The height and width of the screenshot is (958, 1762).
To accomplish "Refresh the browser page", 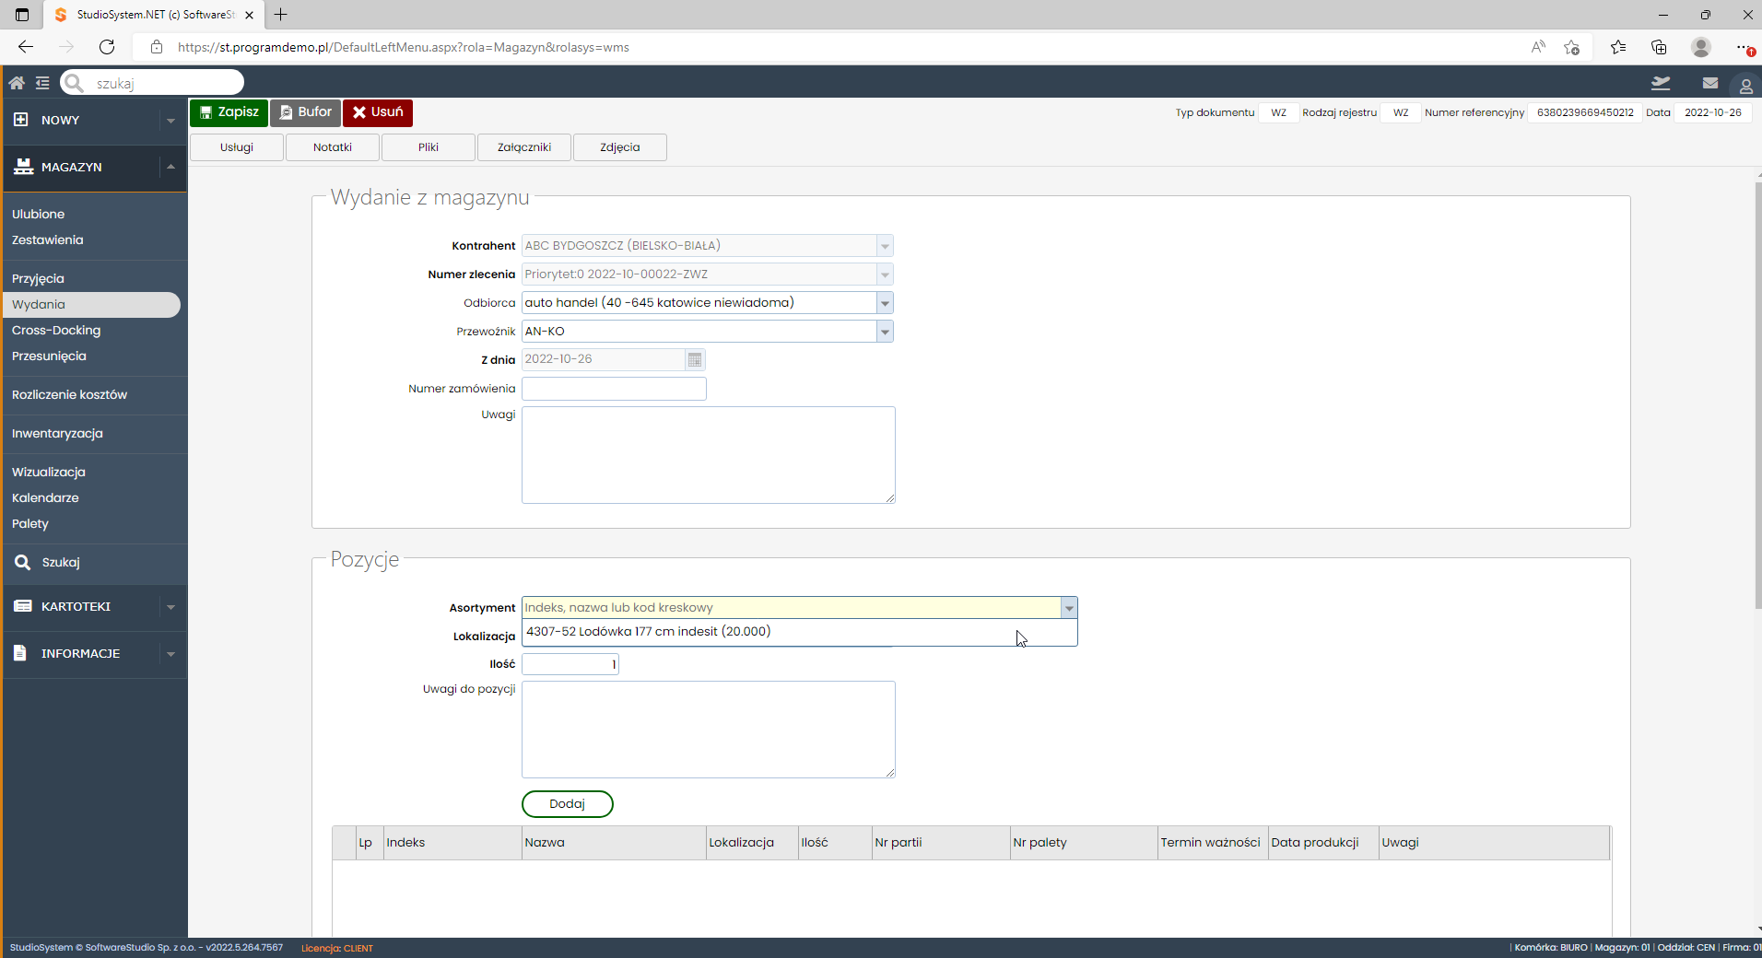I will (x=107, y=47).
